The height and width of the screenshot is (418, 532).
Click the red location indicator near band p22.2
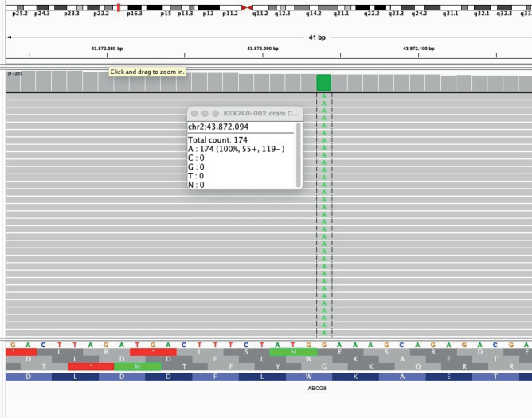tap(119, 7)
